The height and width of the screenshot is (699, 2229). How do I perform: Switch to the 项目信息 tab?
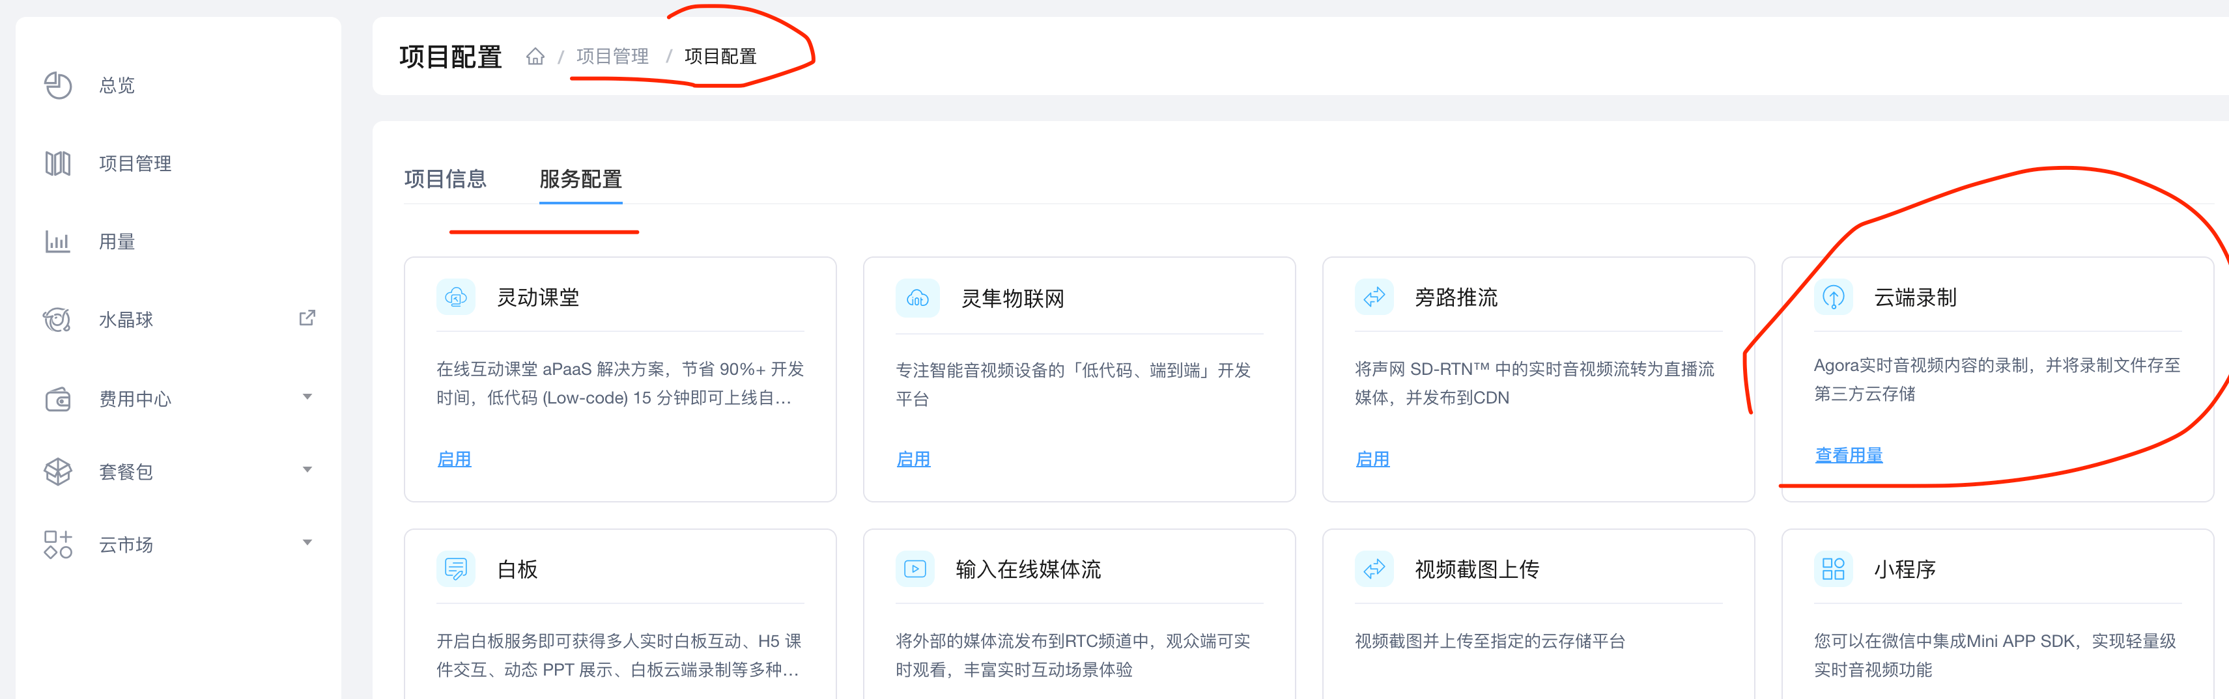[x=445, y=179]
